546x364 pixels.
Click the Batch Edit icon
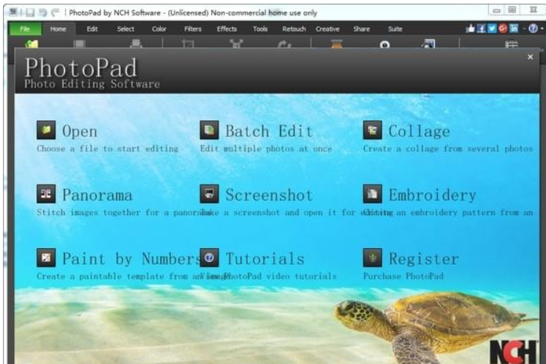[209, 130]
